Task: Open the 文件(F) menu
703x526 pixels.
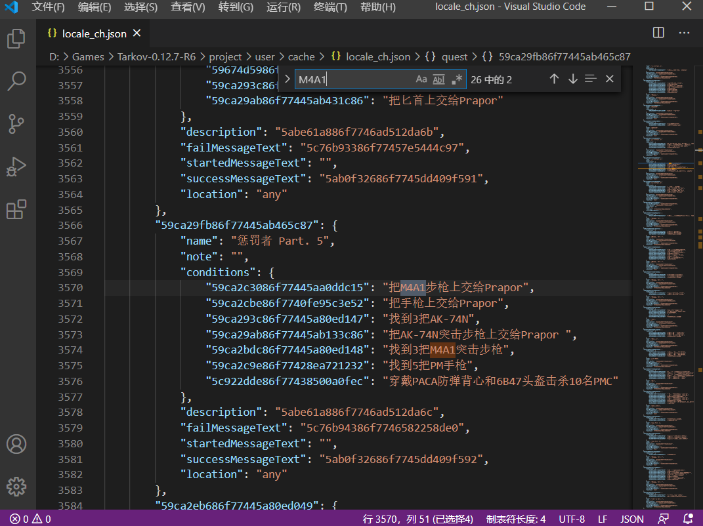Action: tap(48, 7)
